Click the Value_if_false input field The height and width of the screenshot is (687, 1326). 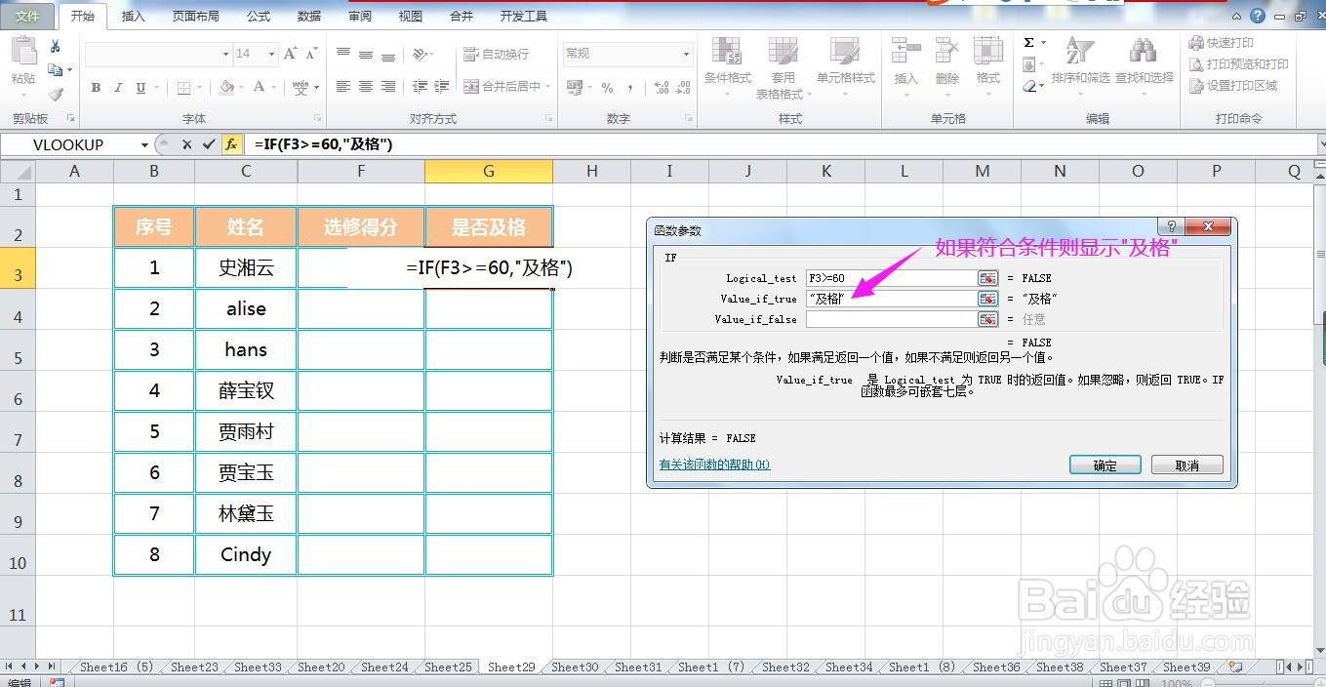tap(891, 319)
